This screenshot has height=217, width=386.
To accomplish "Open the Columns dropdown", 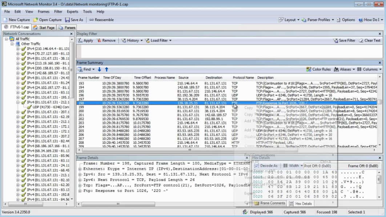I will [x=369, y=70].
